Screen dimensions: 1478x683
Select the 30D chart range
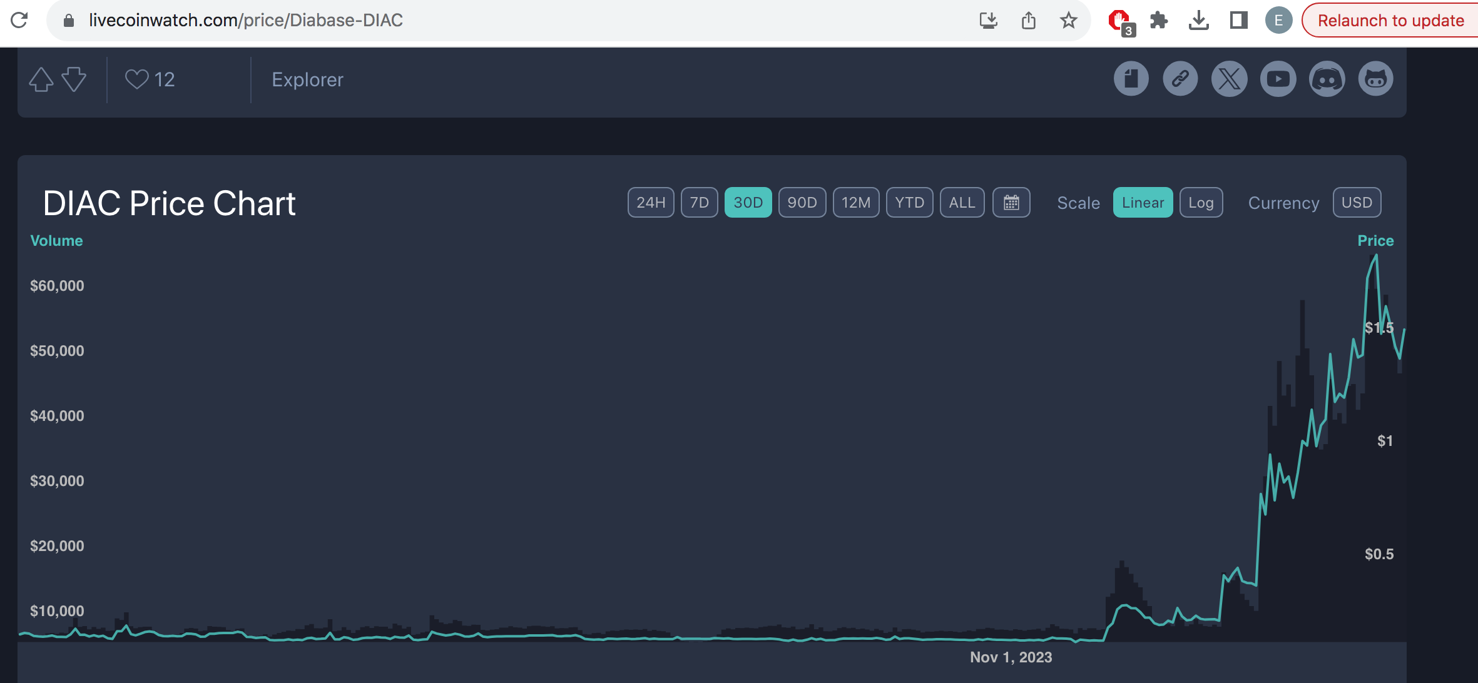[748, 203]
